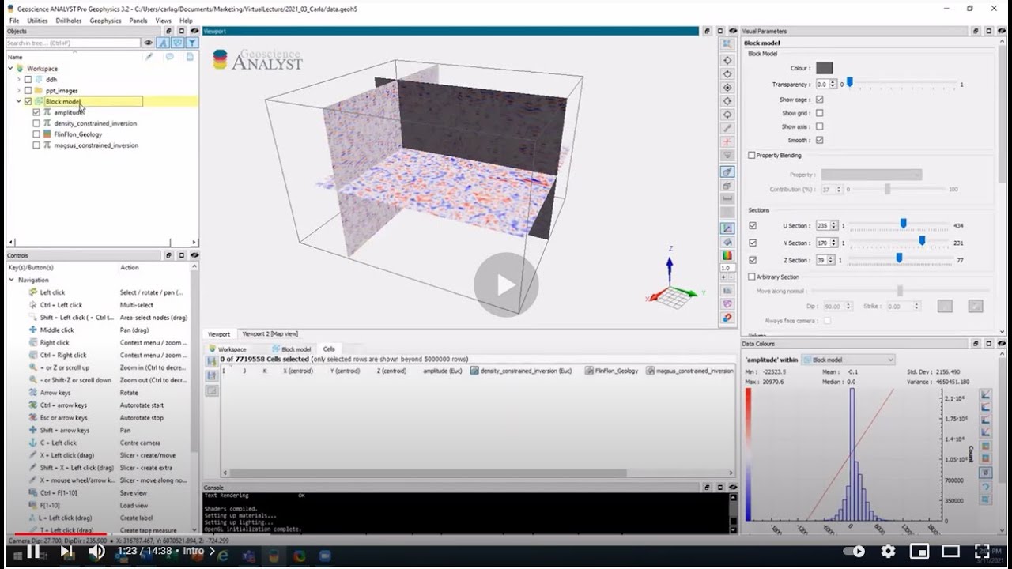1012x569 pixels.
Task: Collapse the Block model tree node
Action: [x=19, y=102]
